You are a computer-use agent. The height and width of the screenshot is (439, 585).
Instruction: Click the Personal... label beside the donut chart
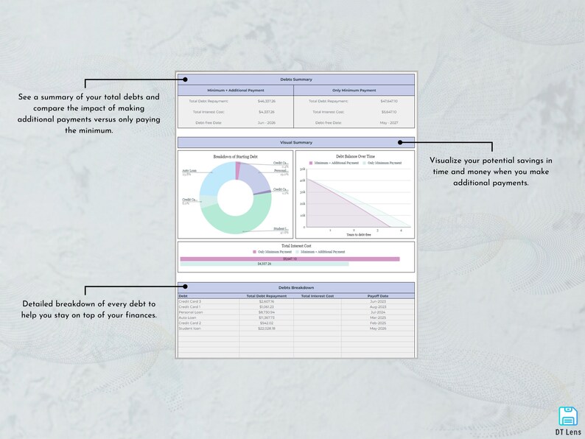click(x=281, y=171)
